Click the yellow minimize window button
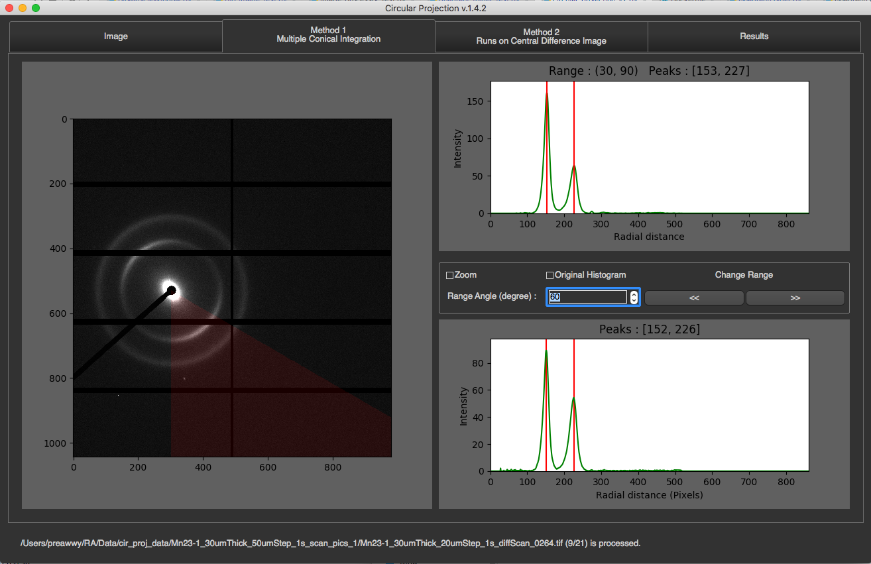 (23, 8)
